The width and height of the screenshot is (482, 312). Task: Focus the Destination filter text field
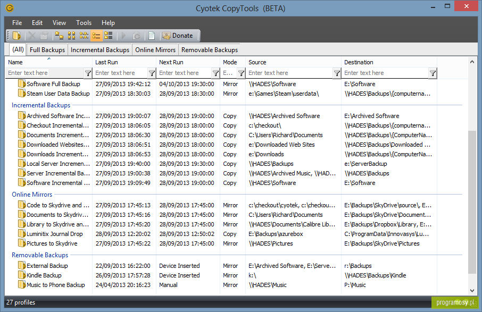pos(386,73)
